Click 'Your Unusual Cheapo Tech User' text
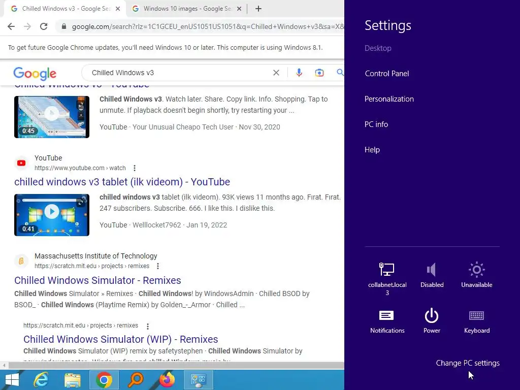 [183, 127]
